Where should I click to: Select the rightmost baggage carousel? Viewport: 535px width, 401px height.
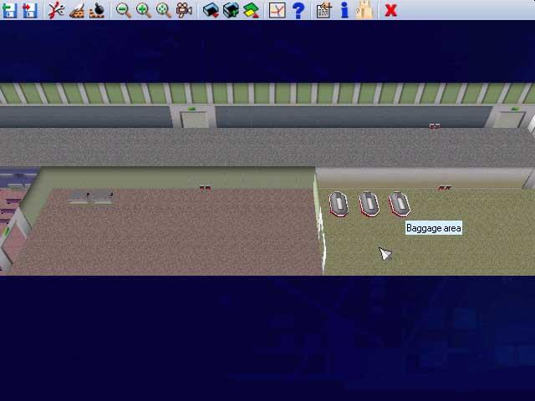tap(400, 204)
